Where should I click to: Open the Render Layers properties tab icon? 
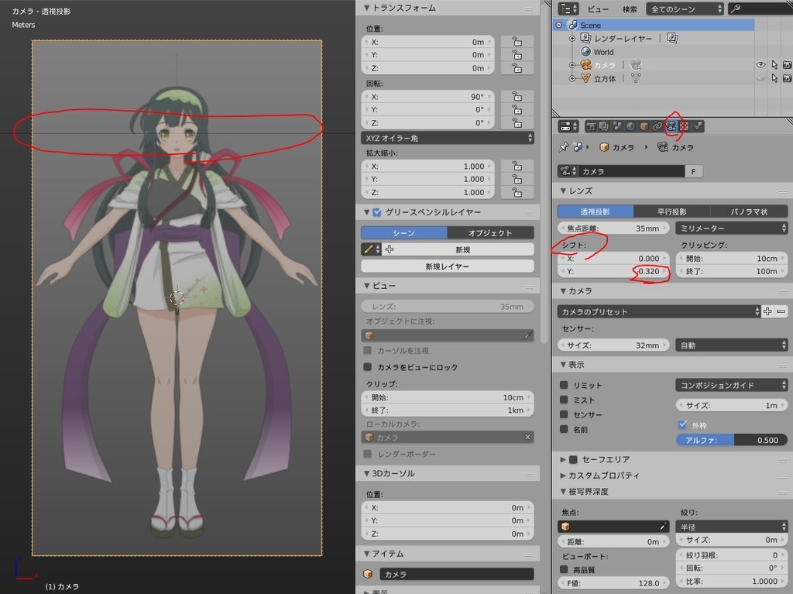tap(604, 126)
